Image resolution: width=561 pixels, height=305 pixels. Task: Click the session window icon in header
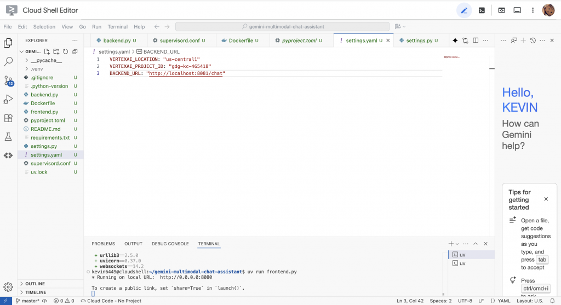click(517, 10)
